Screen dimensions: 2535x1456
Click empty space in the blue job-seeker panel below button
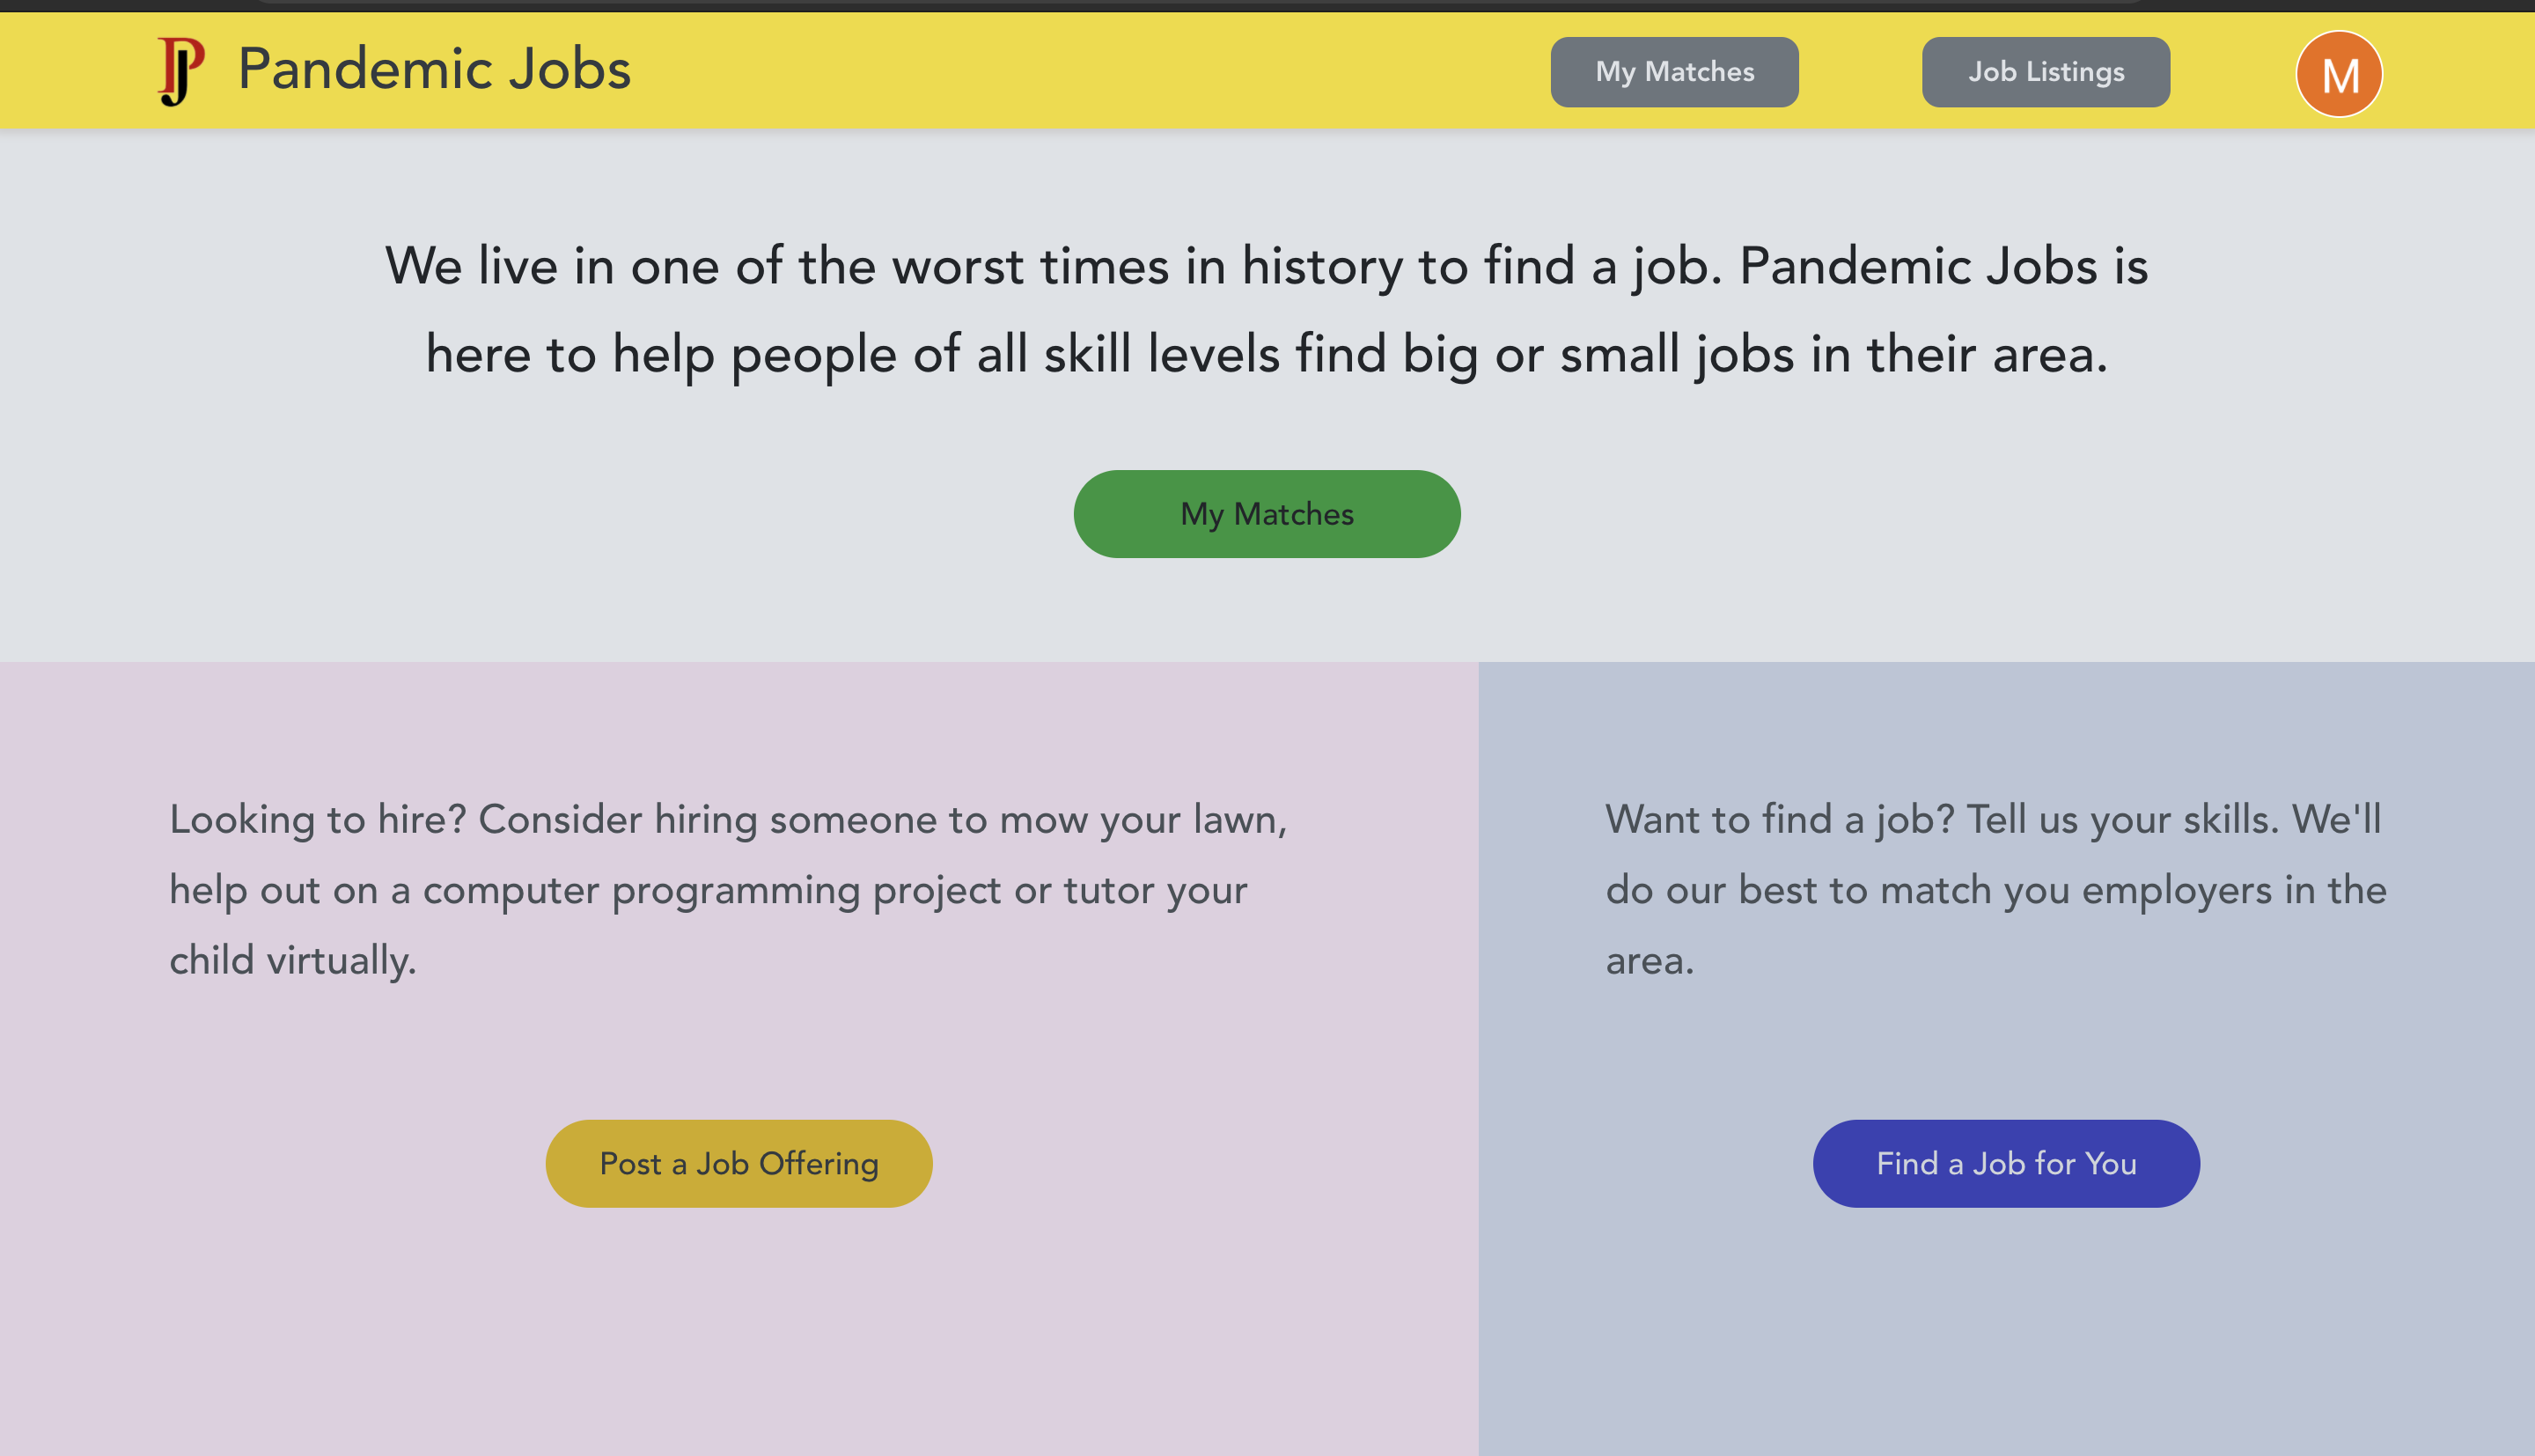[x=2006, y=1330]
